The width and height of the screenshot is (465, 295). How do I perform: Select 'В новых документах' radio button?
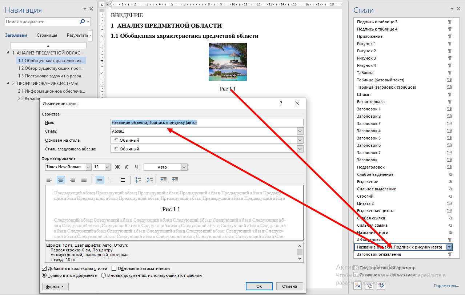click(103, 275)
